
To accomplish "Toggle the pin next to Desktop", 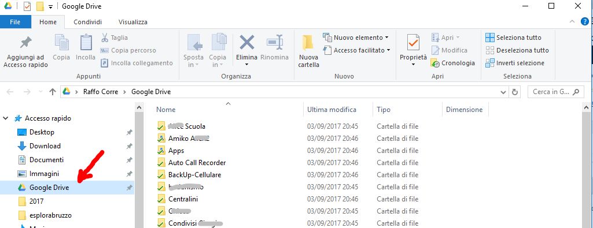I will click(x=130, y=132).
